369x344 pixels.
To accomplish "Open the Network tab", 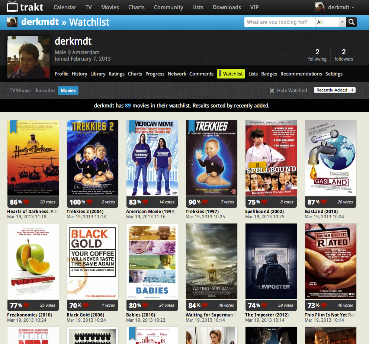I will click(x=177, y=74).
